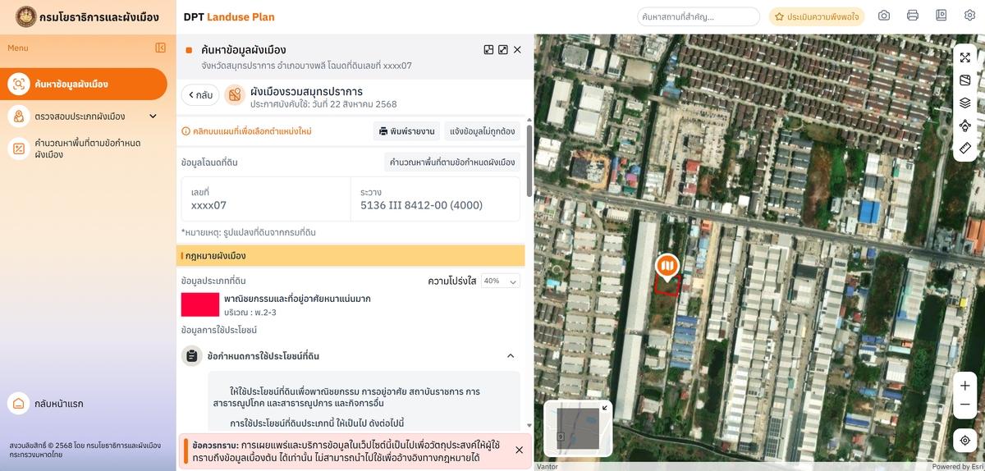Go back with กลับหน้าแรก
The height and width of the screenshot is (471, 985).
click(48, 404)
